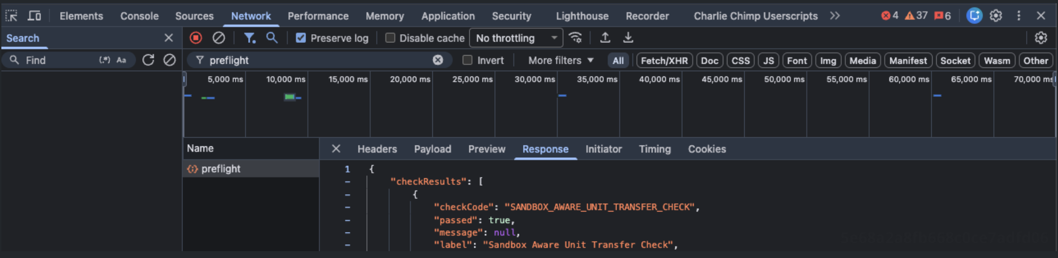Filter requests by Socket type

[x=955, y=61]
